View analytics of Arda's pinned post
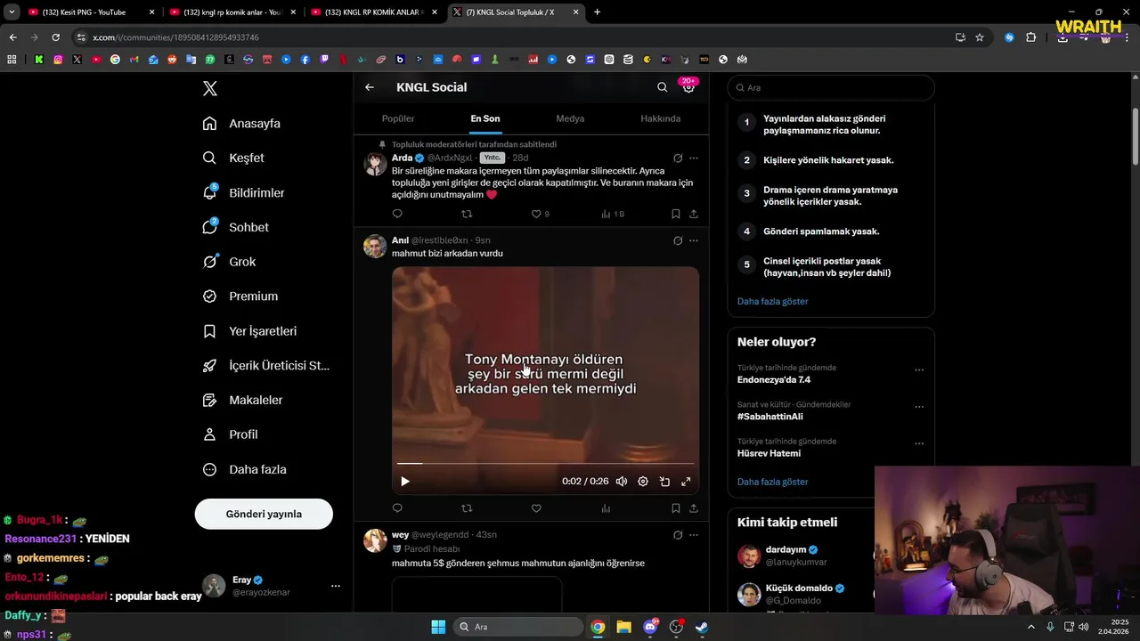Viewport: 1140px width, 641px height. pyautogui.click(x=613, y=214)
